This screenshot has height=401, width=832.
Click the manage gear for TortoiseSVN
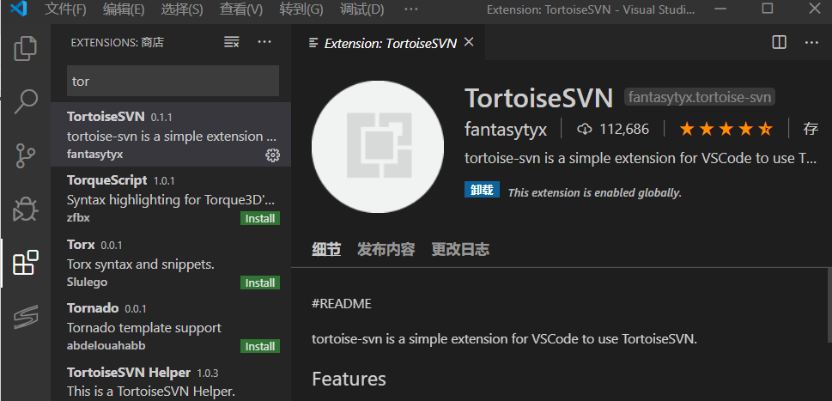[272, 155]
